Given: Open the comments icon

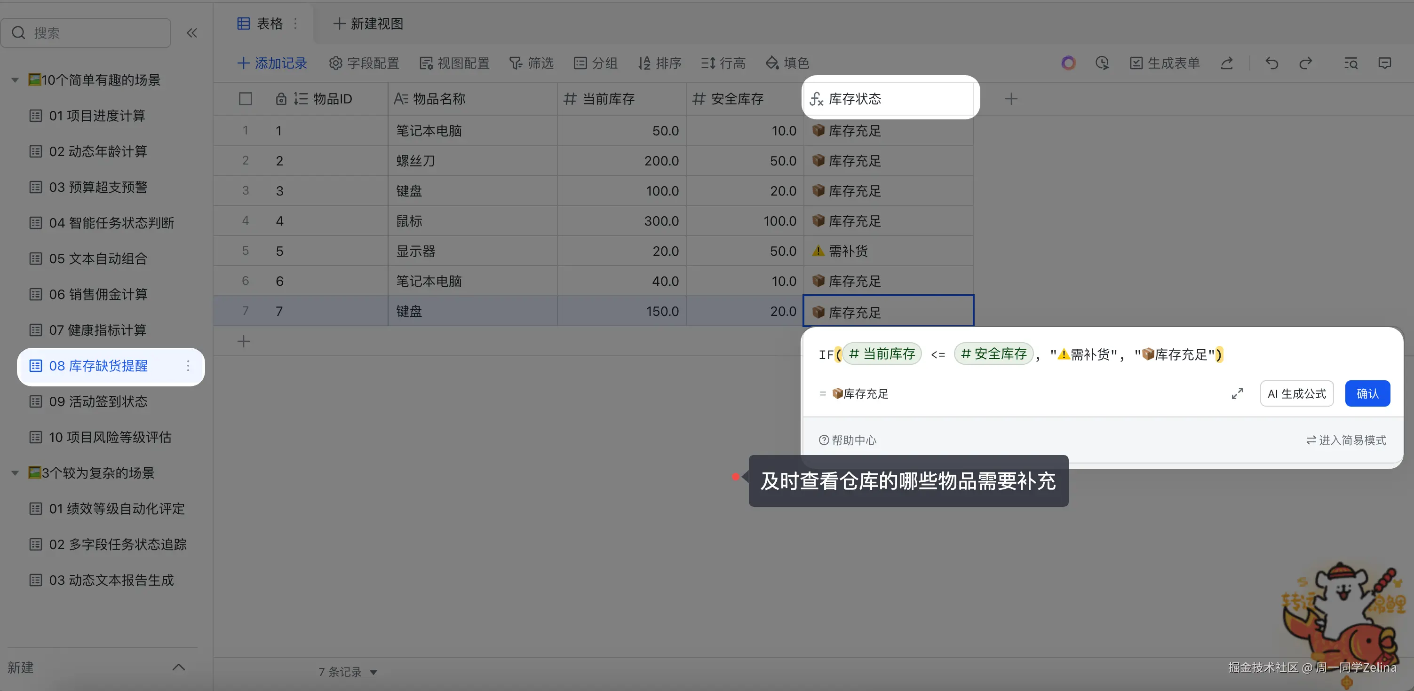Looking at the screenshot, I should 1384,63.
